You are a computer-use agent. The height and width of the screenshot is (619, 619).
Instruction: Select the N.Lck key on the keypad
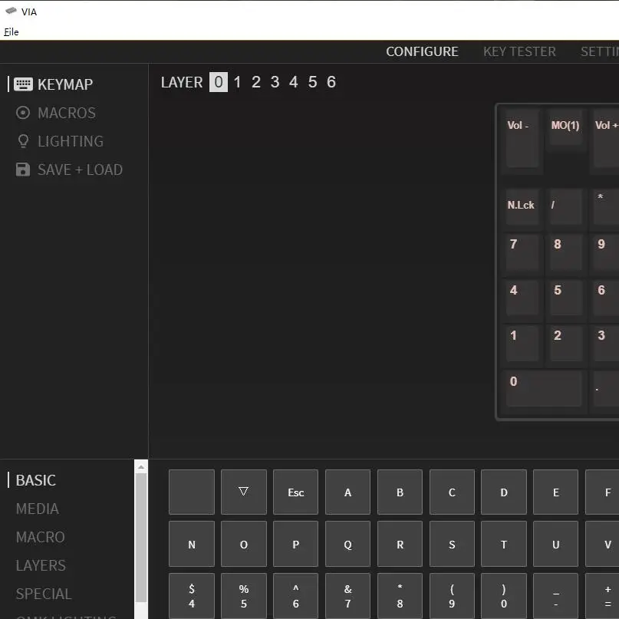click(522, 206)
